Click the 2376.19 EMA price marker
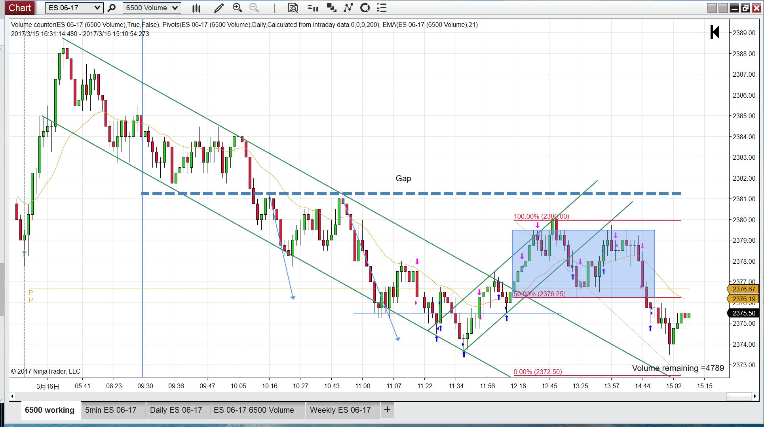 (x=743, y=299)
